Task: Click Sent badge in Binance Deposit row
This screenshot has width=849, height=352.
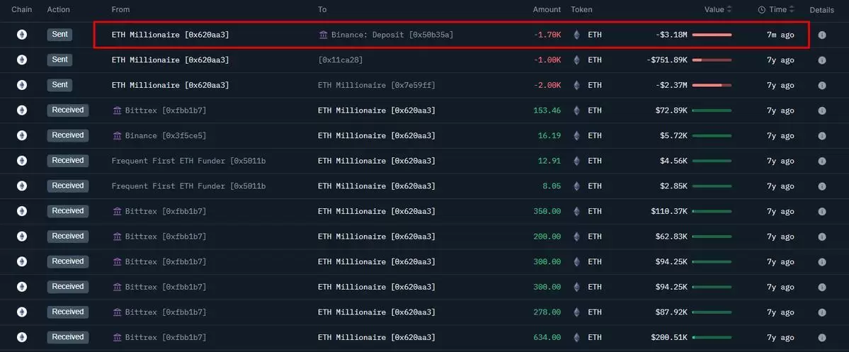Action: click(59, 35)
